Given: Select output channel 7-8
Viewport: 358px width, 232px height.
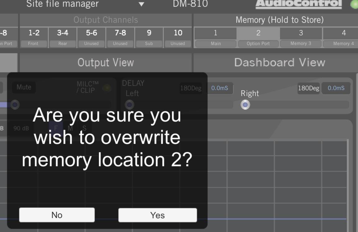Looking at the screenshot, I should (120, 33).
